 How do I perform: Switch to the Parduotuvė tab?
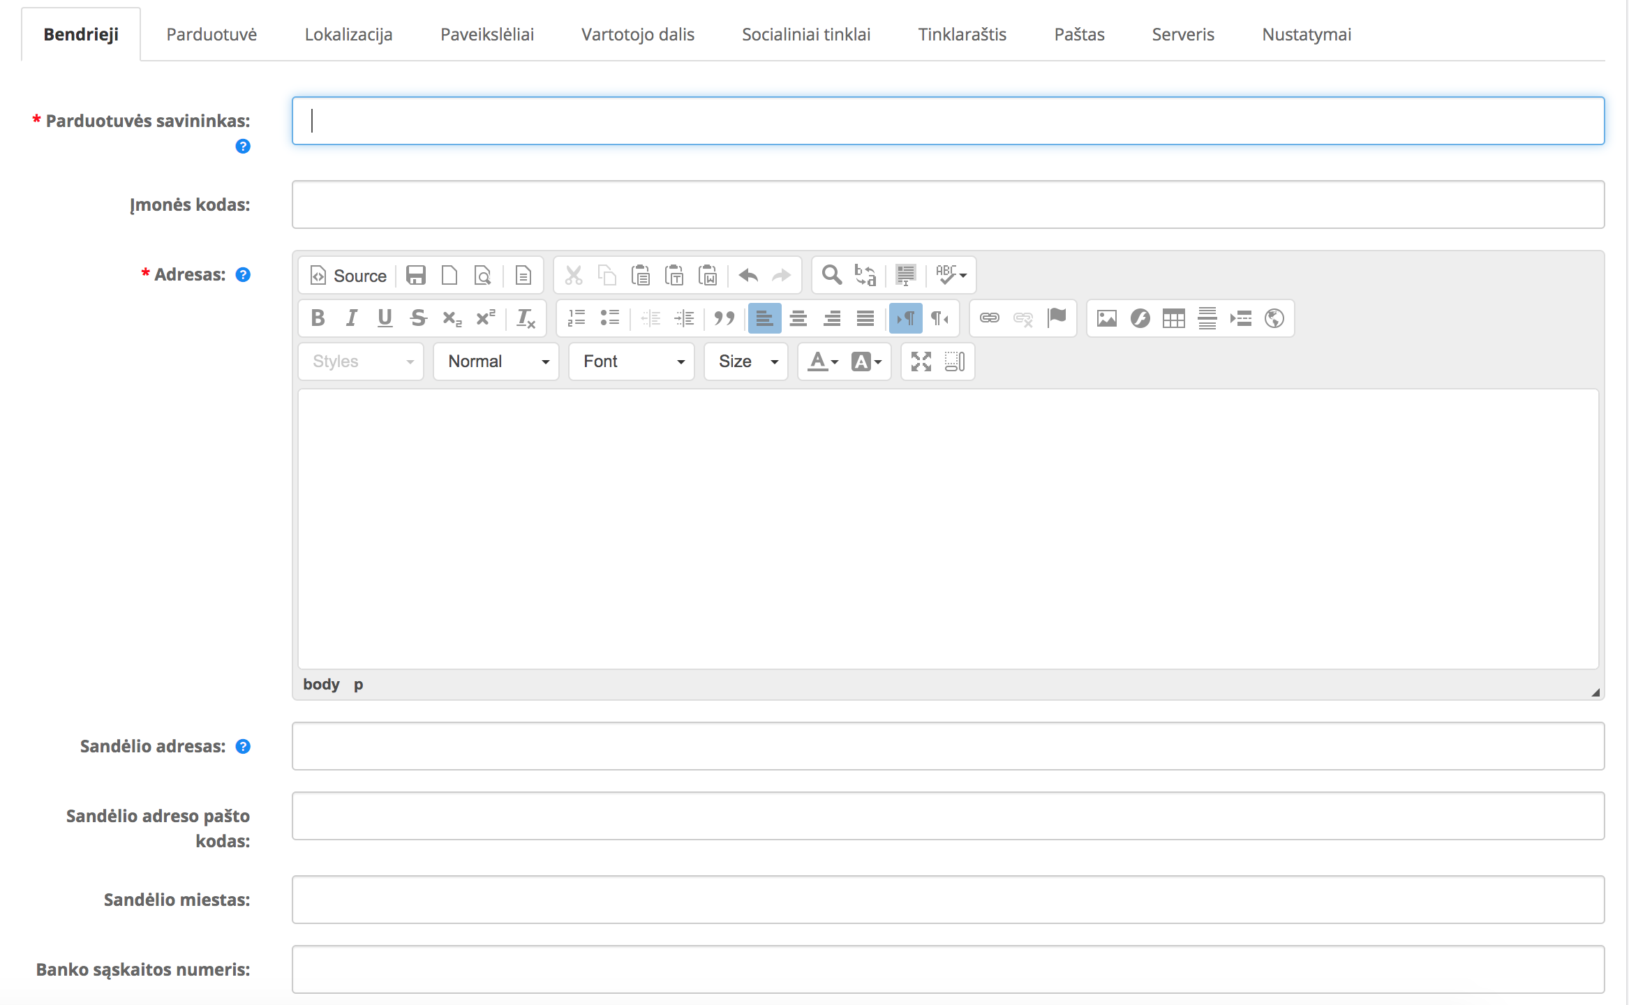point(211,34)
